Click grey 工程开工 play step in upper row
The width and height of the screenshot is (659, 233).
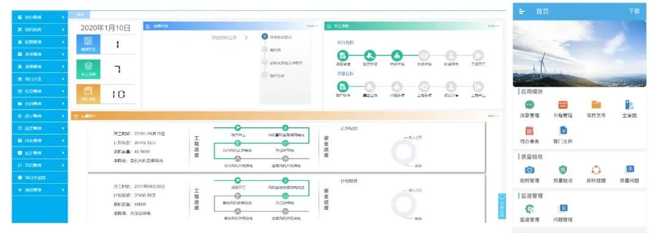coord(478,55)
